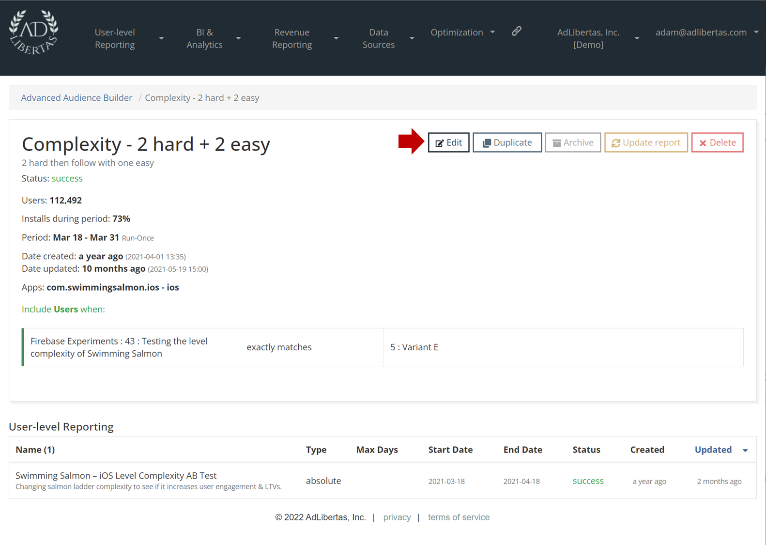Click the AdLibertas logo
This screenshot has width=766, height=545.
pyautogui.click(x=34, y=32)
